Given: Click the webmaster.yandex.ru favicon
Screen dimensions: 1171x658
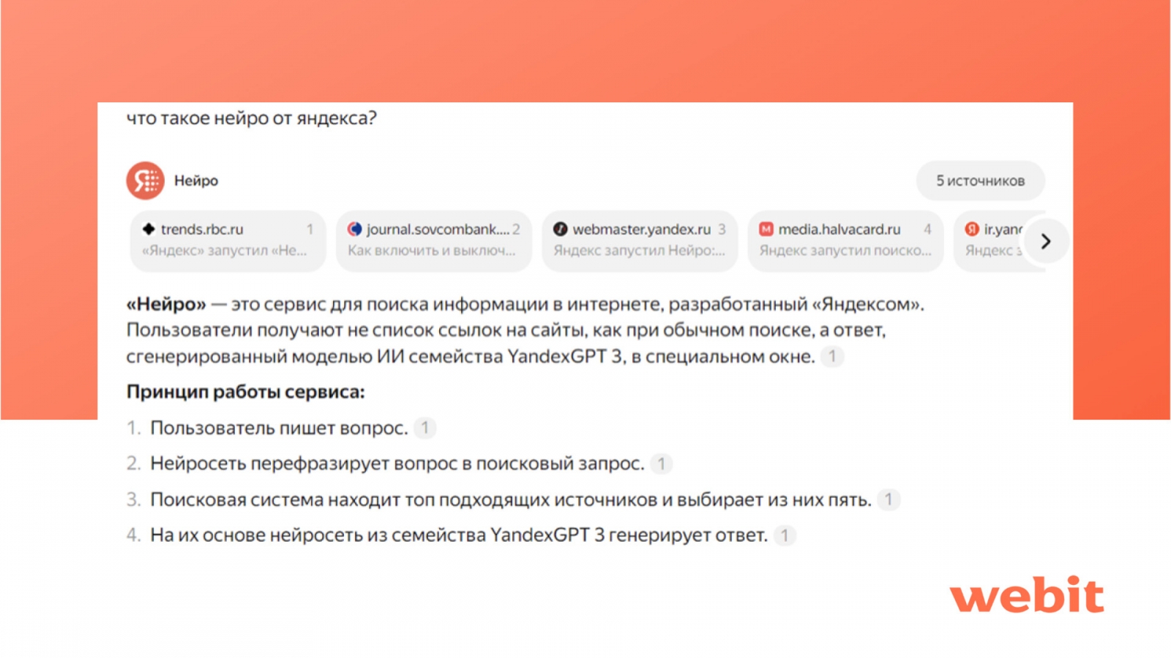Looking at the screenshot, I should coord(561,229).
